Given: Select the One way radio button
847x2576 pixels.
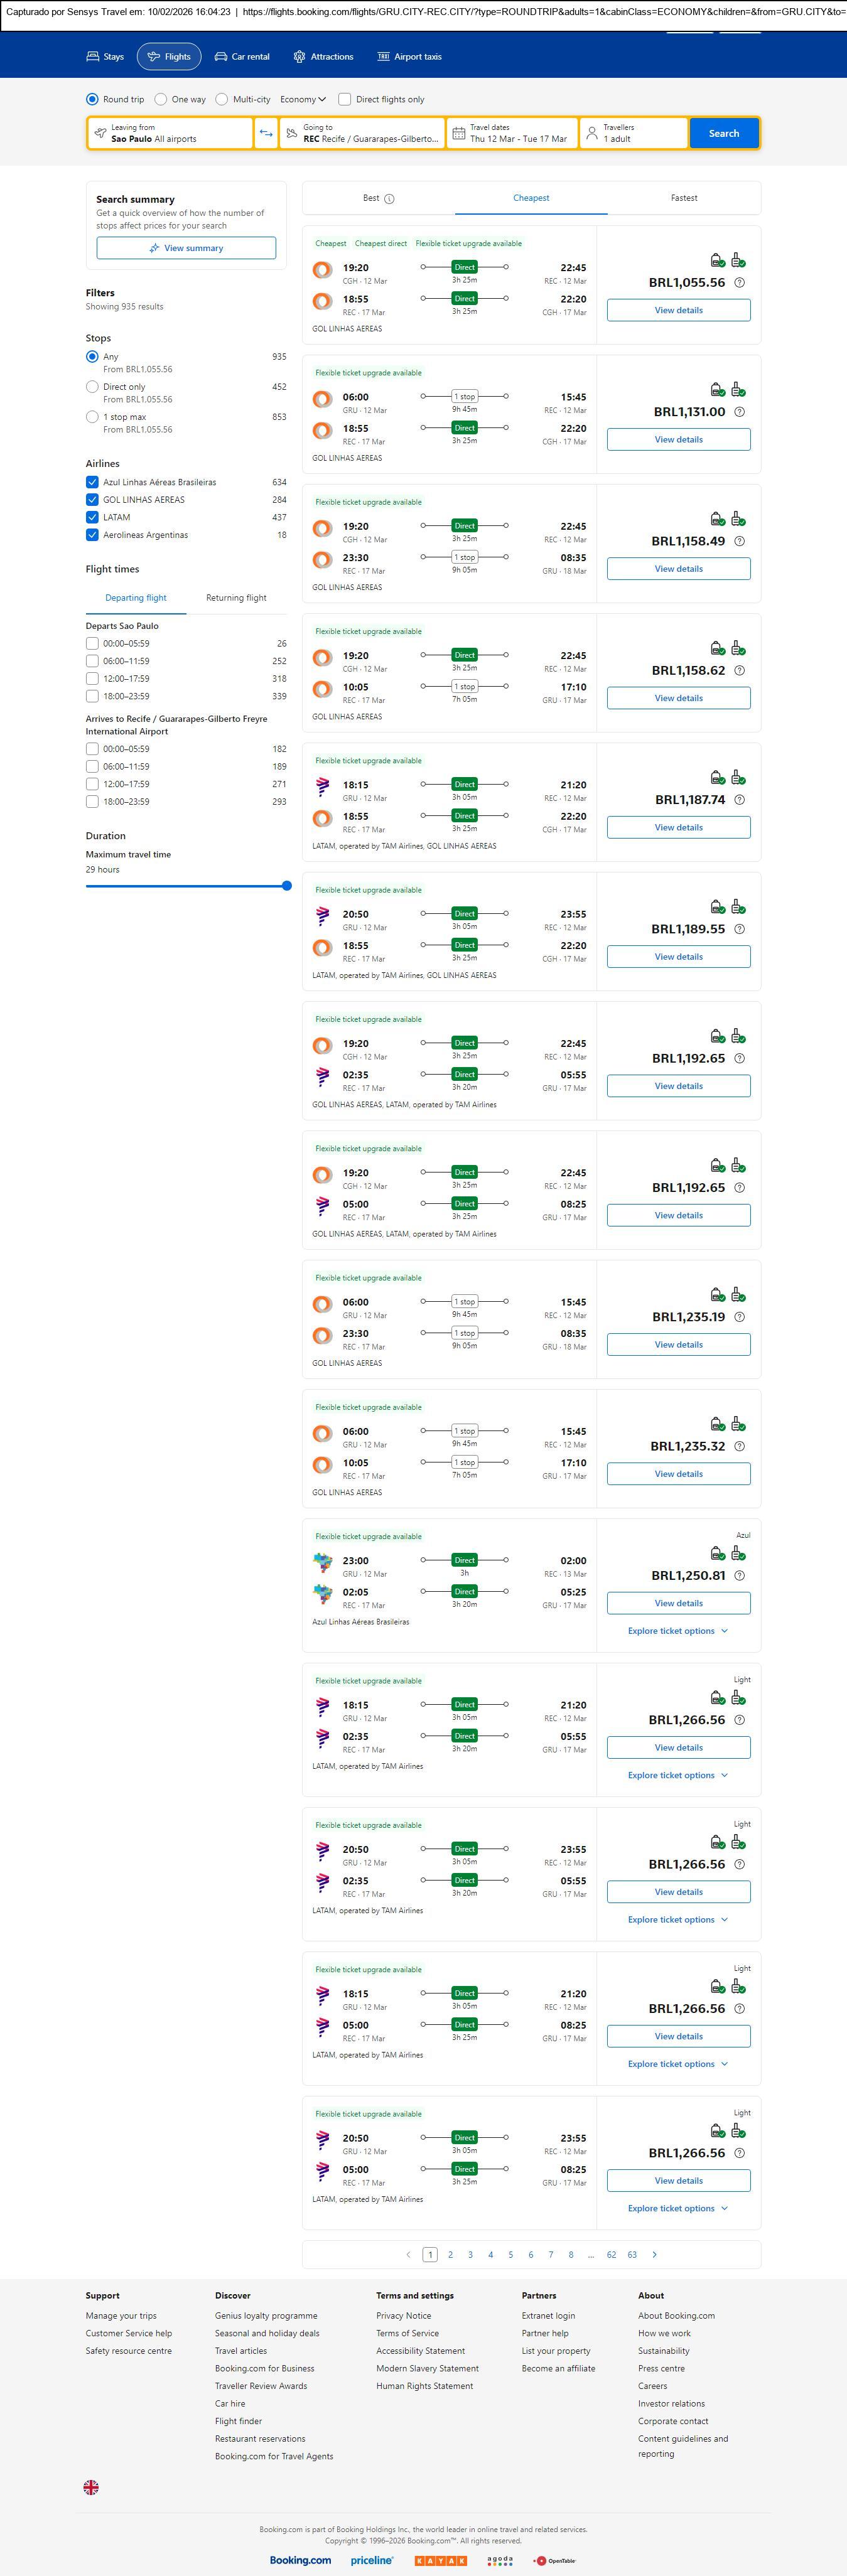Looking at the screenshot, I should pos(161,99).
